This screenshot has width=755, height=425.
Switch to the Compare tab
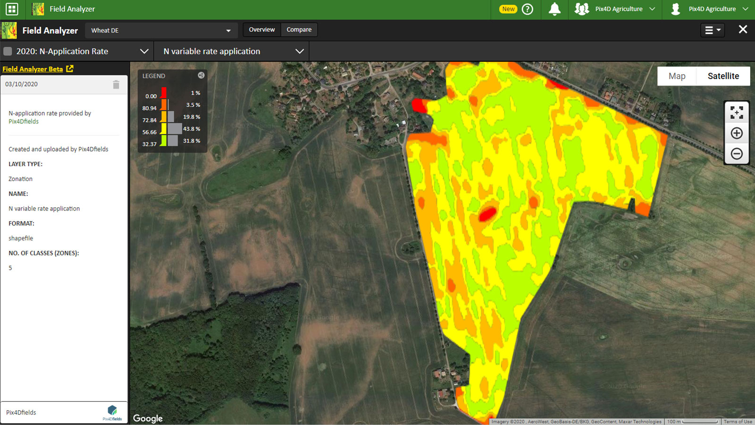pyautogui.click(x=299, y=30)
